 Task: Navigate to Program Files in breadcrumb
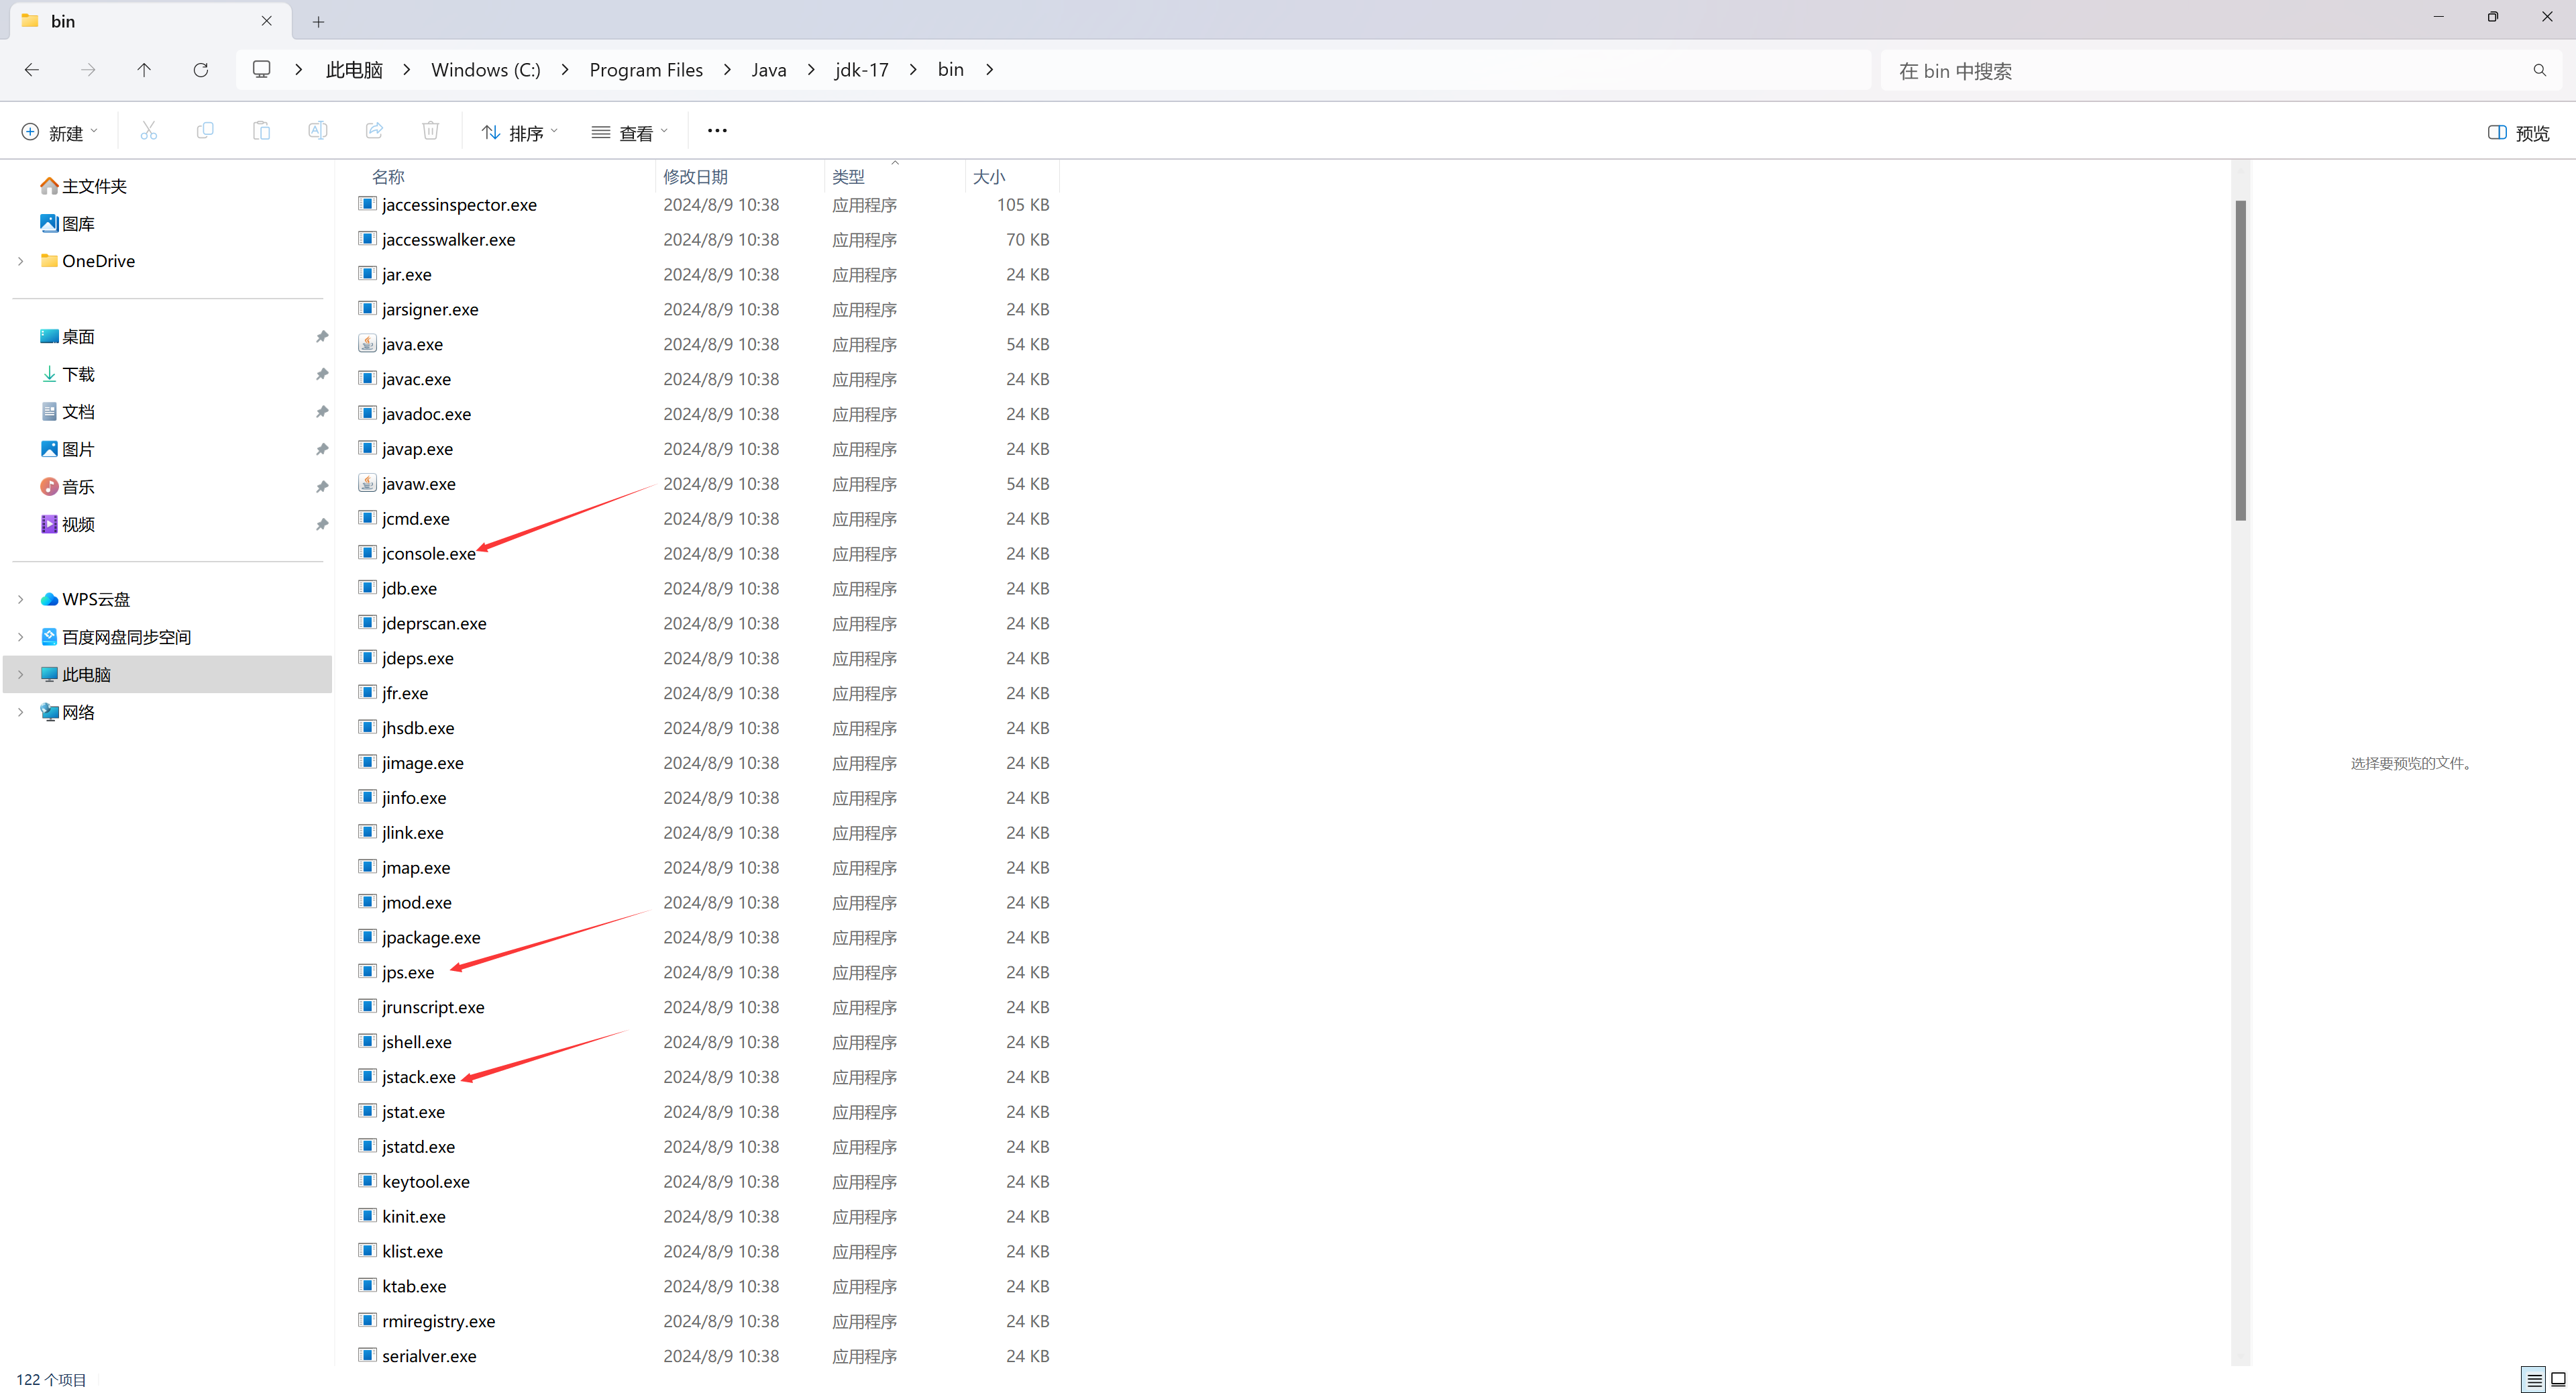point(645,70)
